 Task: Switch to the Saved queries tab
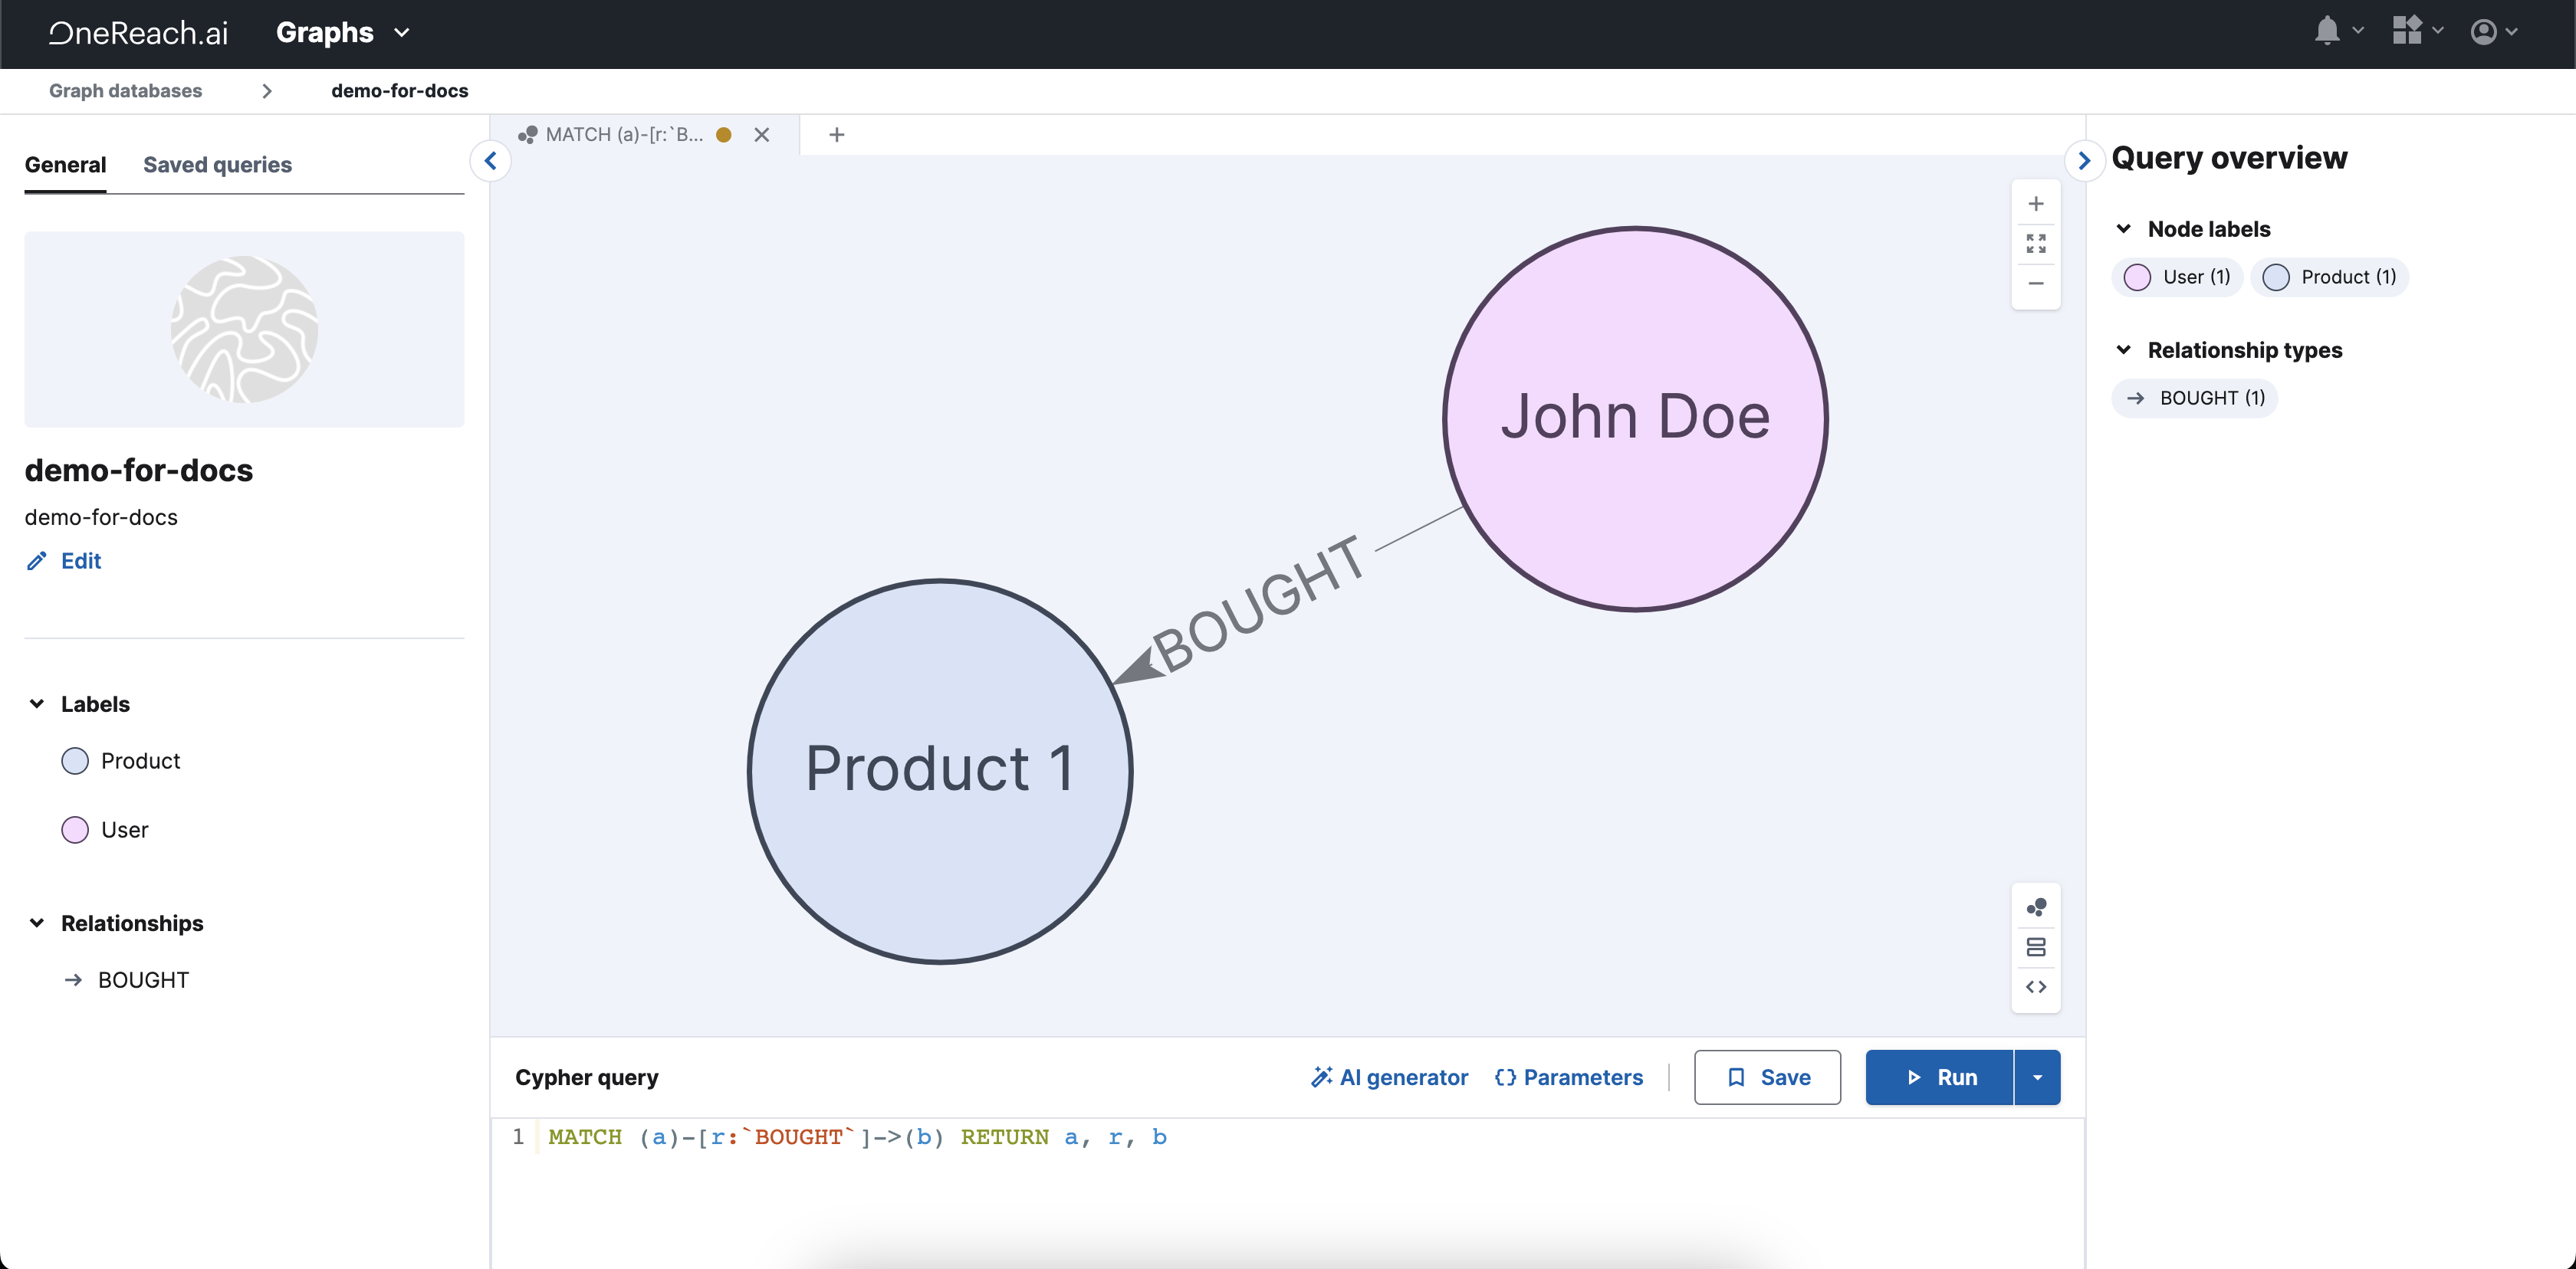[x=217, y=165]
